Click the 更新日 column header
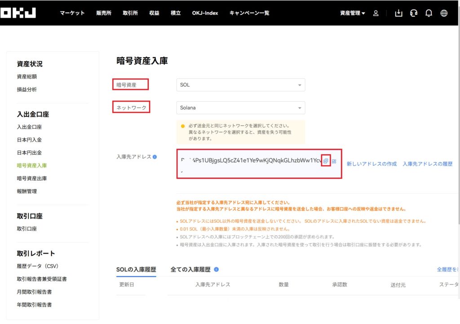 click(127, 284)
